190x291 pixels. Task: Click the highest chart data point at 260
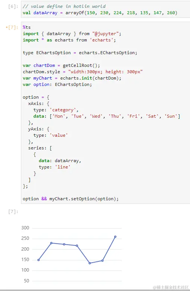(115, 236)
